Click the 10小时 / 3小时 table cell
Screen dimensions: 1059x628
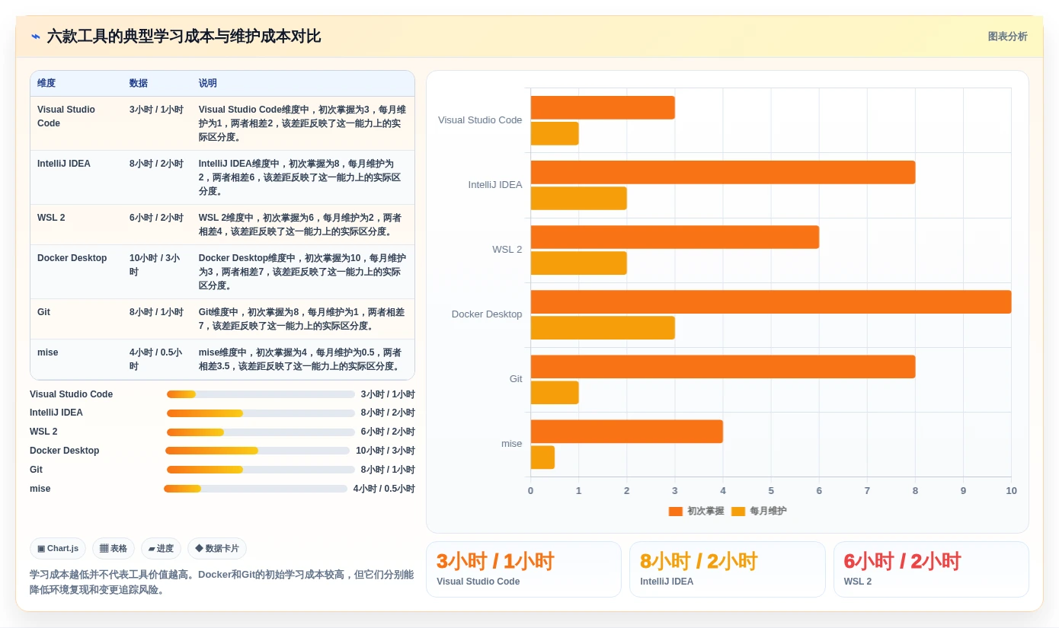(x=157, y=272)
